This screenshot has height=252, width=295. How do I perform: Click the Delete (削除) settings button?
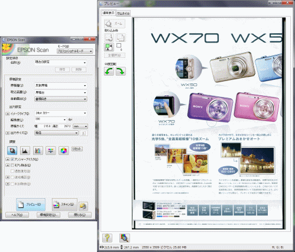pyautogui.click(x=79, y=69)
